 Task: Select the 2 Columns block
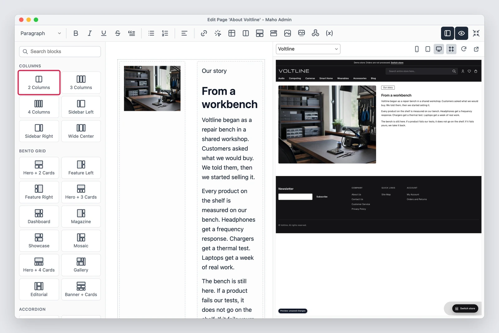39,83
